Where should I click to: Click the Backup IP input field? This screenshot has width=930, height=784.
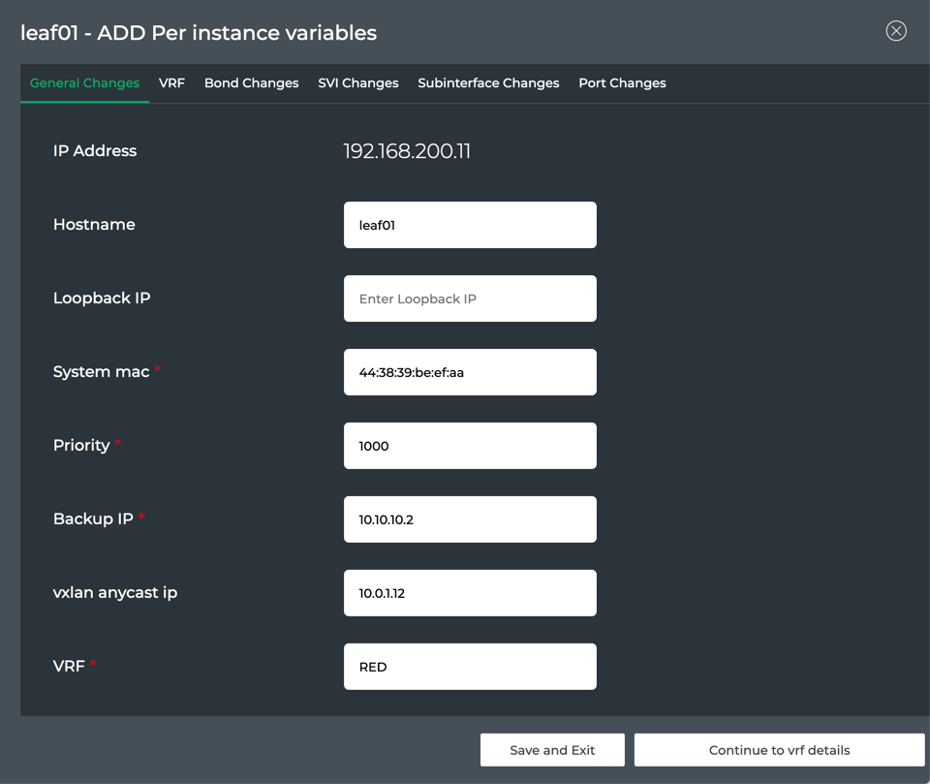[470, 519]
